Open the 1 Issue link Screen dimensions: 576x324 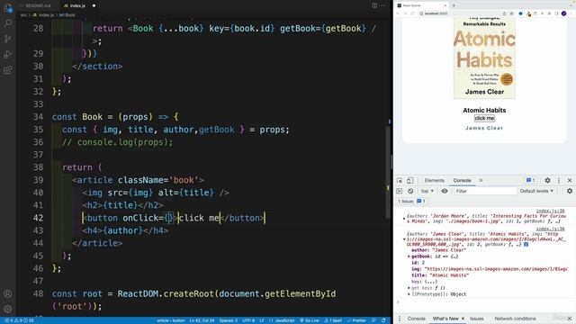pyautogui.click(x=411, y=202)
